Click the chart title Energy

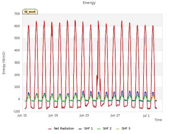click(x=89, y=3)
